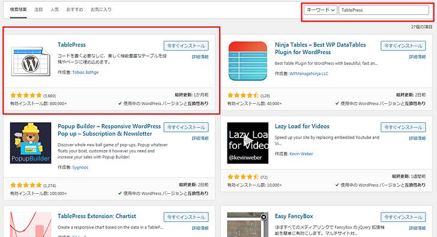Open 詳細情報 for Easy FancyBox
The width and height of the screenshot is (437, 237).
(417, 228)
